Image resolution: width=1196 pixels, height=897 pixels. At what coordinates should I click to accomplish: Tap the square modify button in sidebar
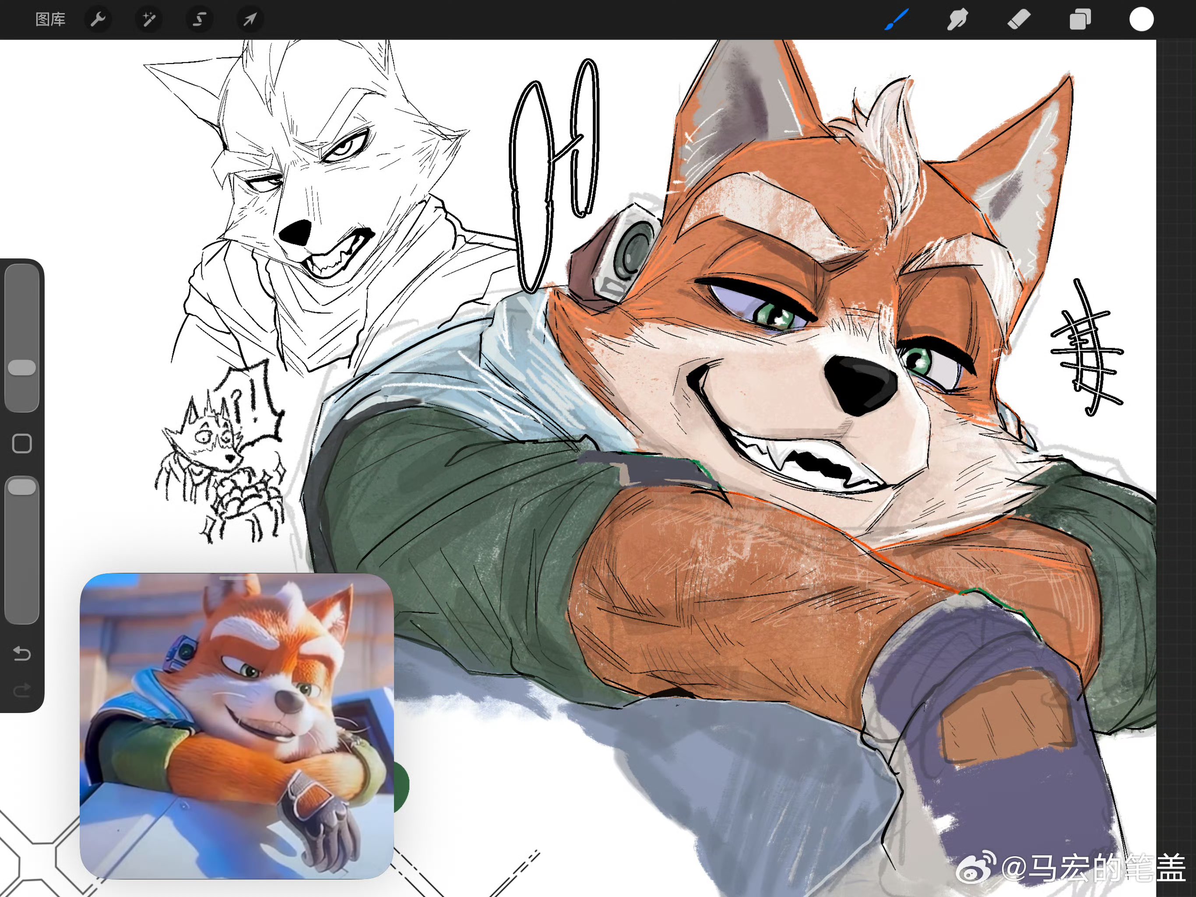22,443
